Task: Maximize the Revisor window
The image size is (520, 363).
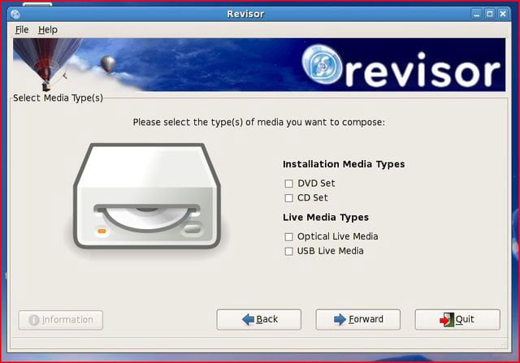Action: tap(489, 14)
